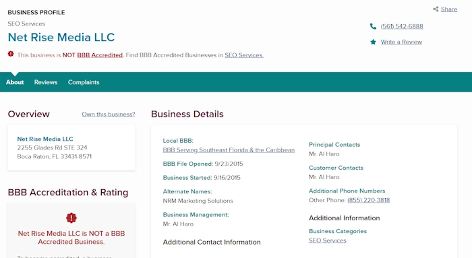This screenshot has height=258, width=472.
Task: Click the Share link
Action: coord(449,9)
